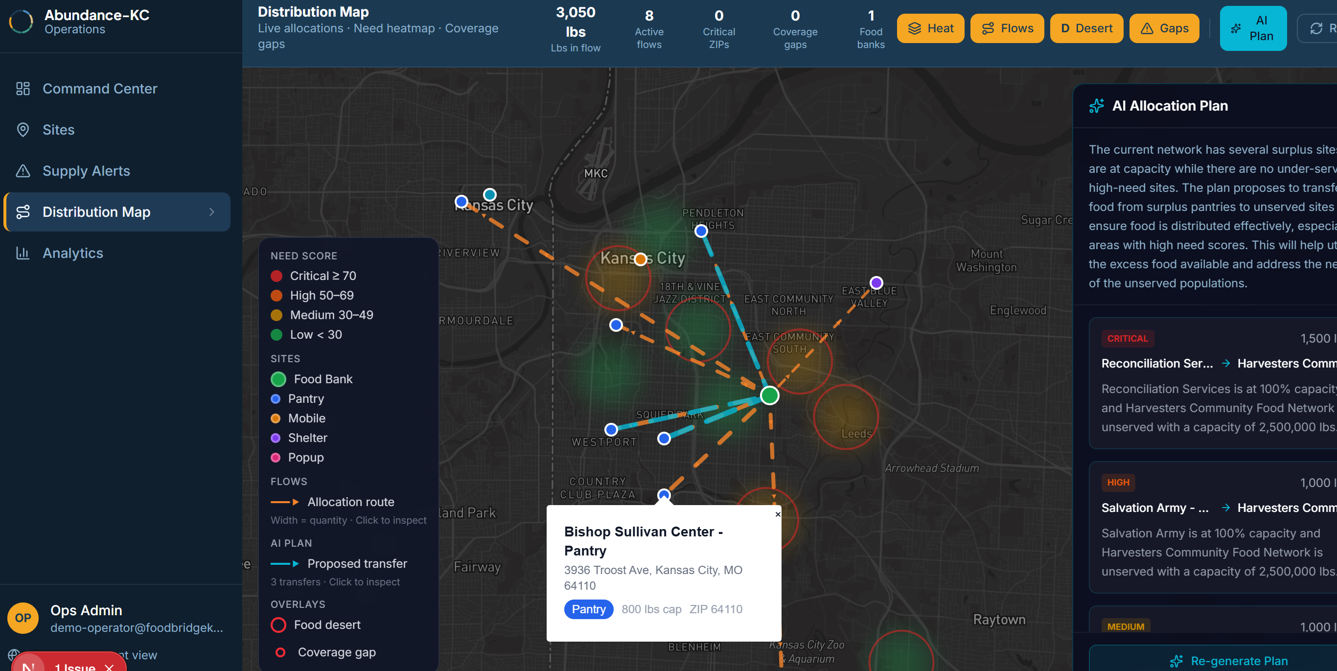The image size is (1337, 671).
Task: Click the AI Plan button
Action: (1252, 28)
